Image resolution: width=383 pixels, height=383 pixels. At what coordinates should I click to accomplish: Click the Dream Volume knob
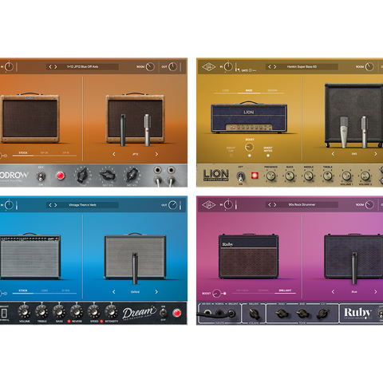[24, 312]
